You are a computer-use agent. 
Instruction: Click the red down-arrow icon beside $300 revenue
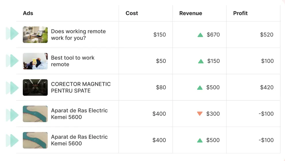(200, 114)
